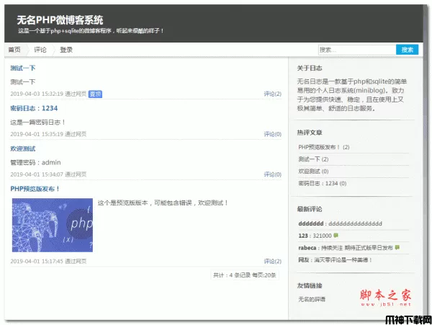Open the post 密码日志：1234
The width and height of the screenshot is (432, 325).
[34, 108]
